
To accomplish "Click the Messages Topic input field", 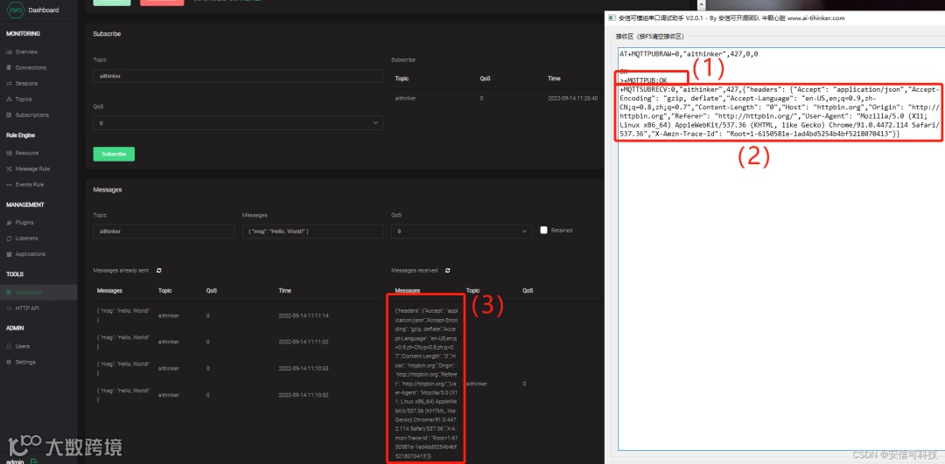I will click(x=164, y=231).
